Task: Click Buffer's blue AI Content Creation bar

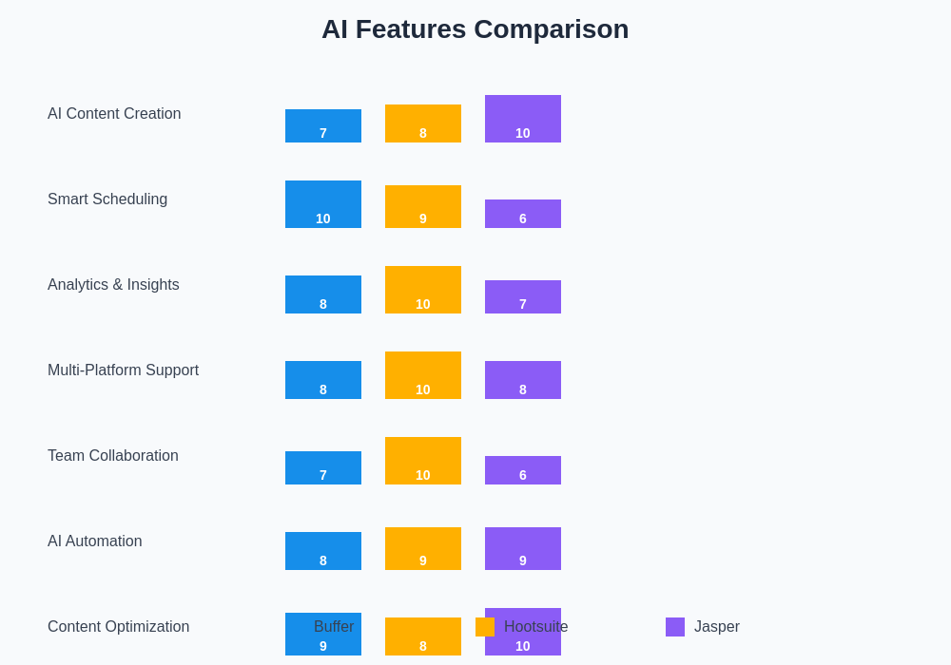Action: point(323,125)
